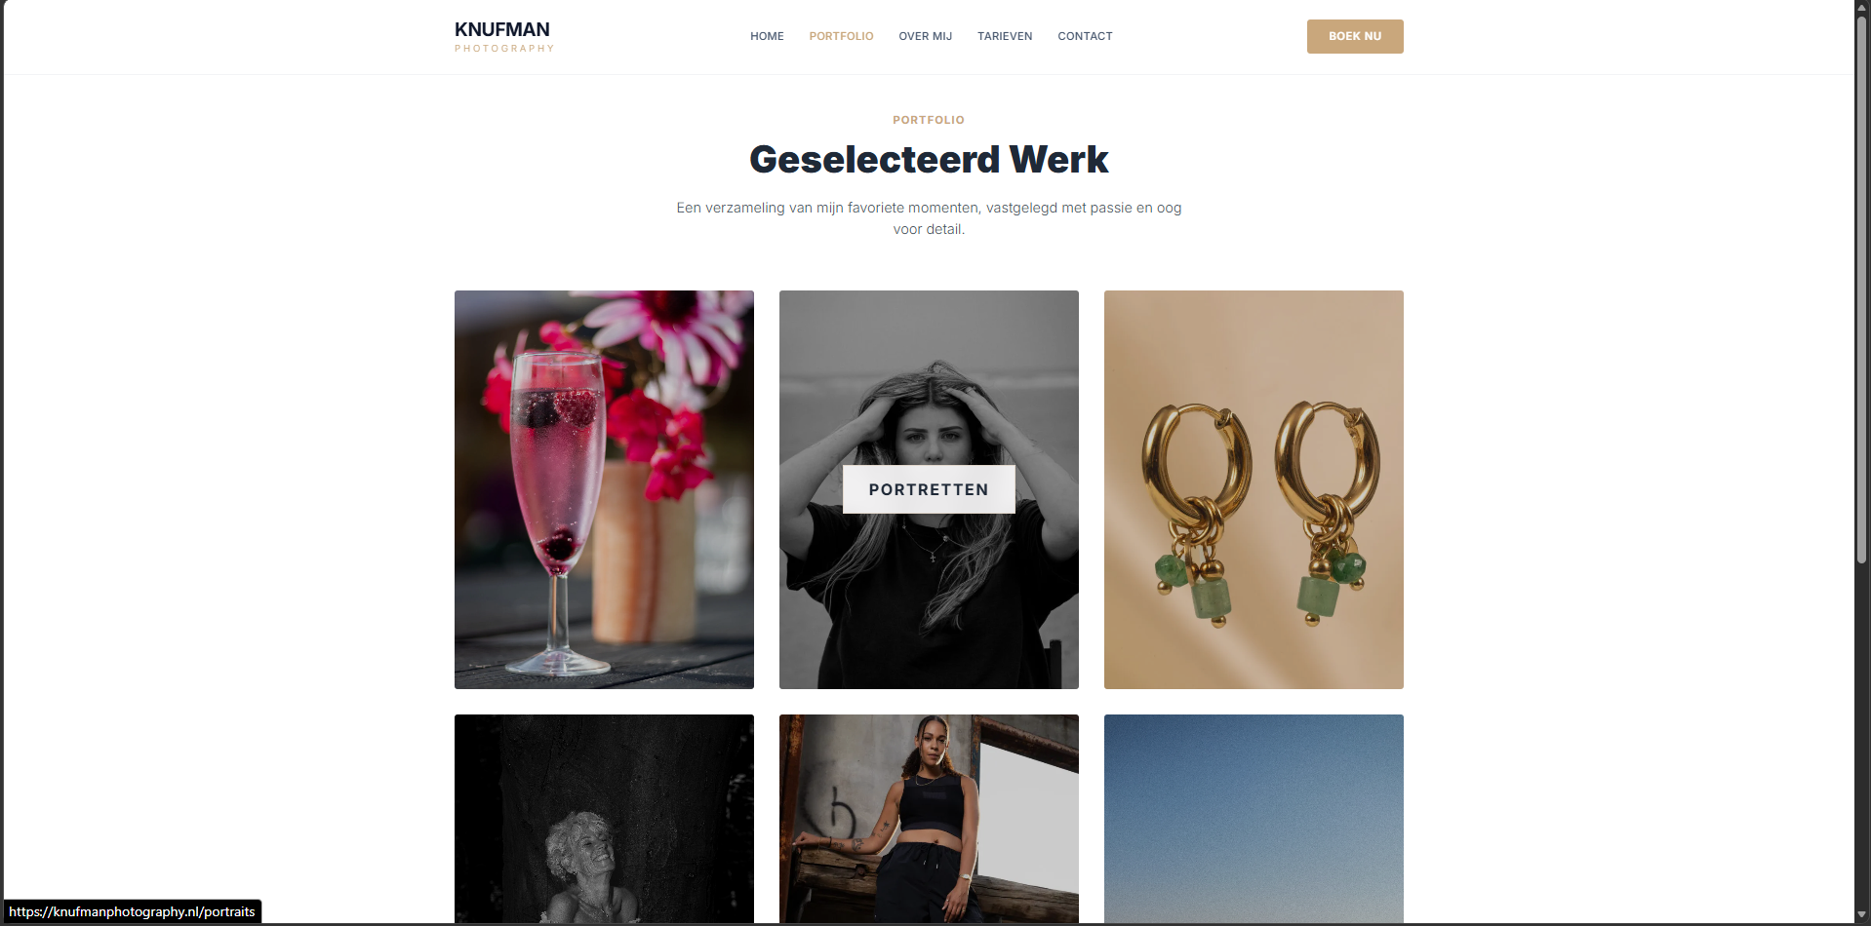
Task: Select the gold earrings product photo
Action: coord(1254,489)
